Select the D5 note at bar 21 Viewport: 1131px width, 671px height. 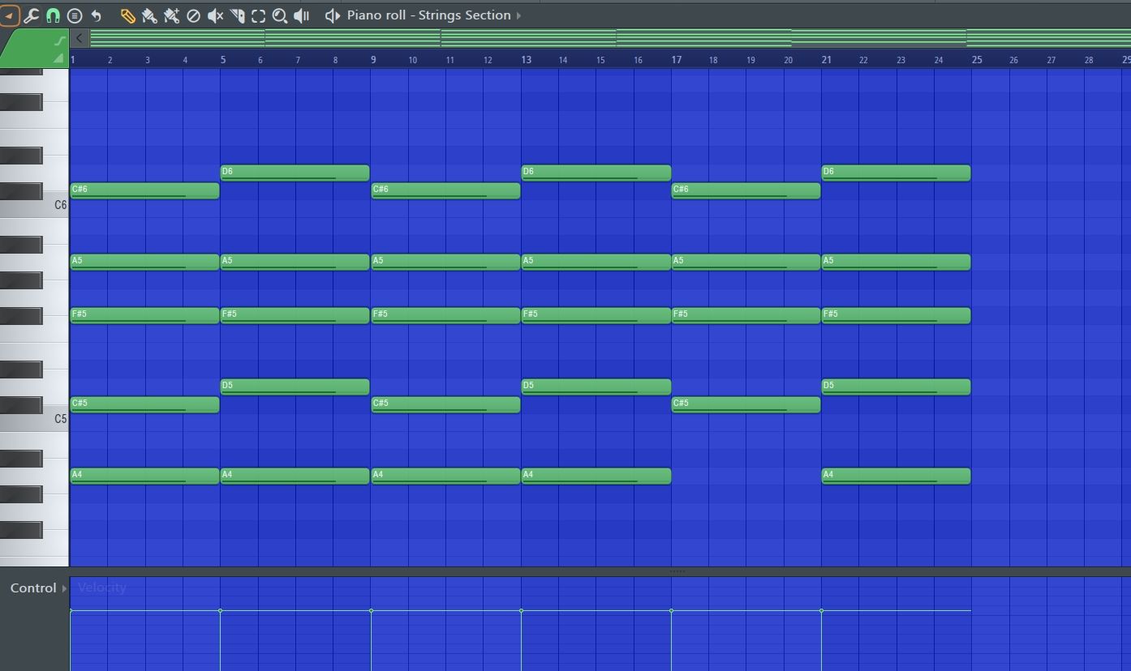pos(896,387)
